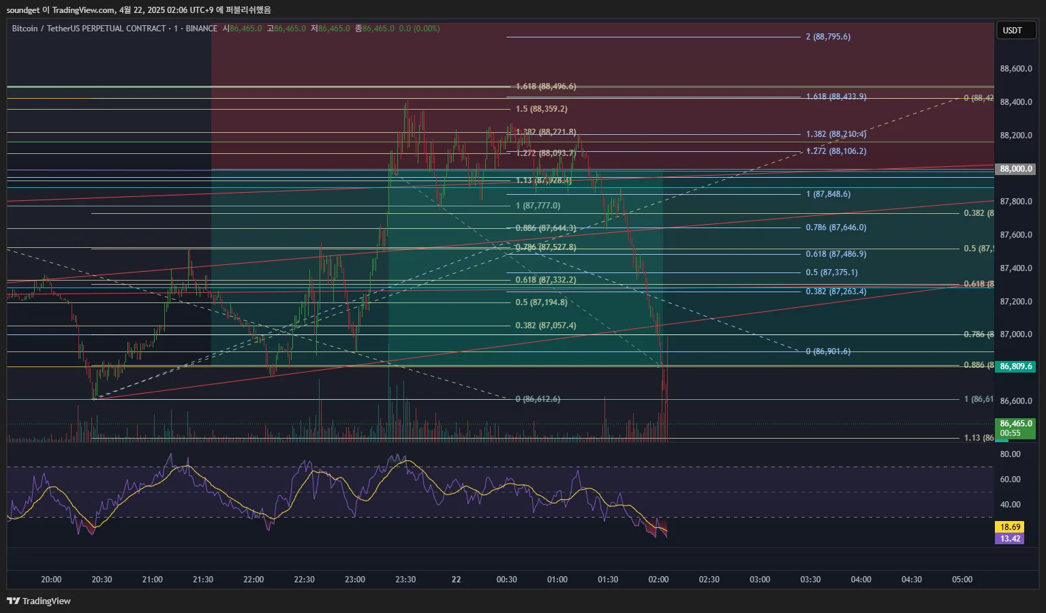The height and width of the screenshot is (613, 1046).
Task: Open the USDT currency selector
Action: point(1015,30)
